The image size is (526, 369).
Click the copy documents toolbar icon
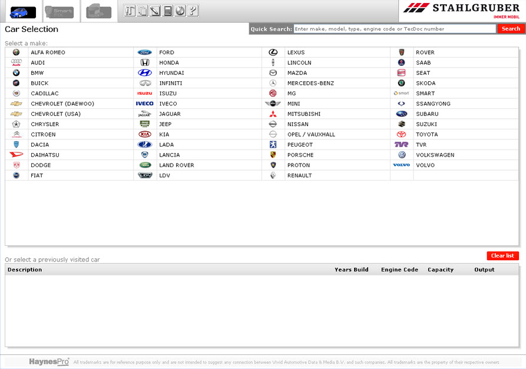(x=143, y=11)
